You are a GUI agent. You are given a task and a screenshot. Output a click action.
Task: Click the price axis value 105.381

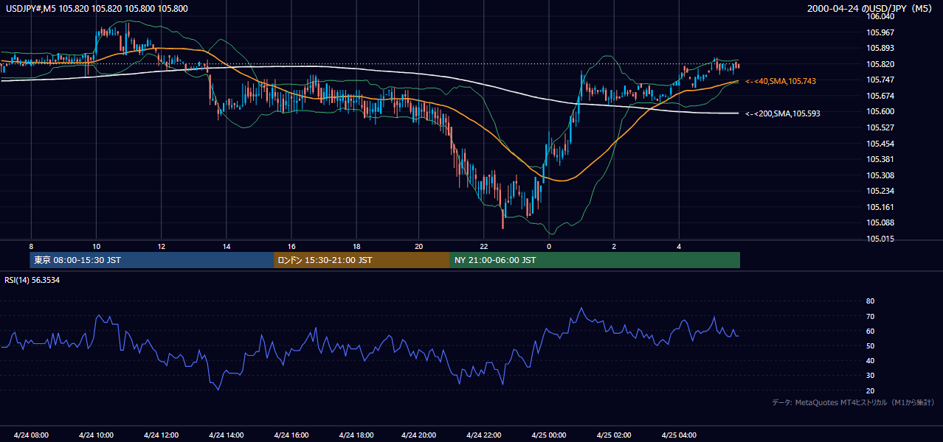click(x=880, y=159)
